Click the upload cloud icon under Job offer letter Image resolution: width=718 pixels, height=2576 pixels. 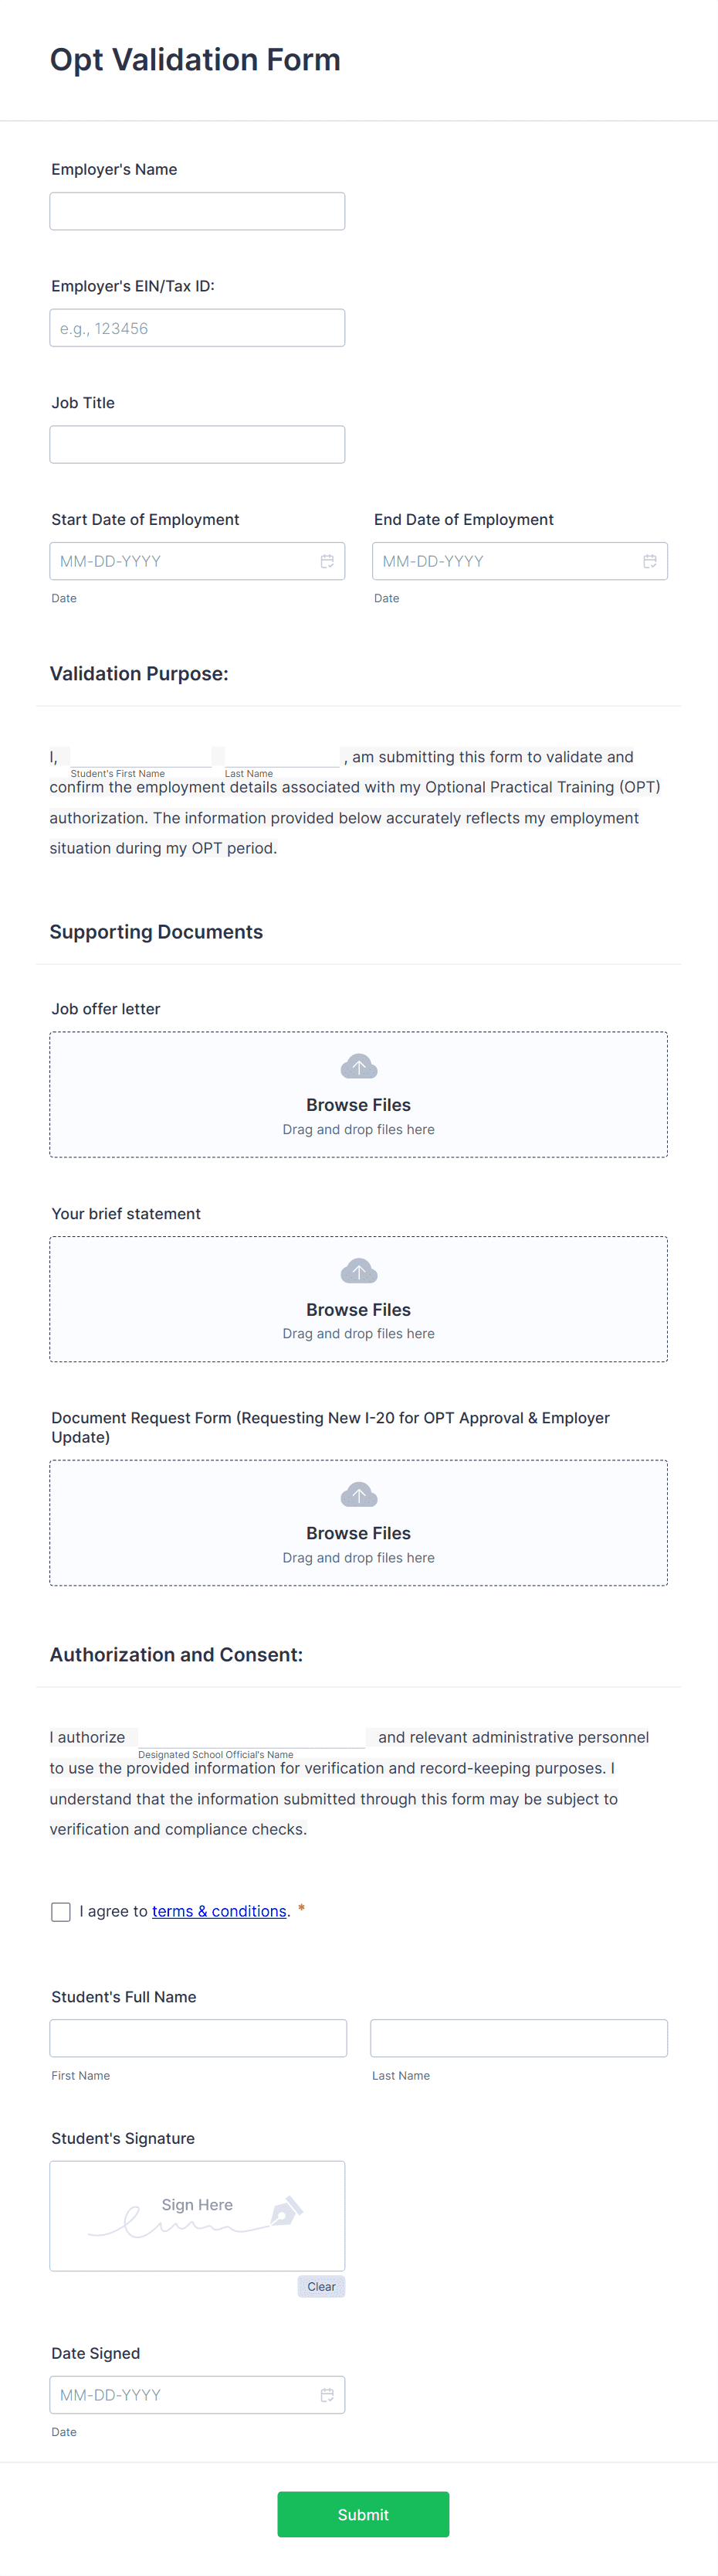point(358,1066)
